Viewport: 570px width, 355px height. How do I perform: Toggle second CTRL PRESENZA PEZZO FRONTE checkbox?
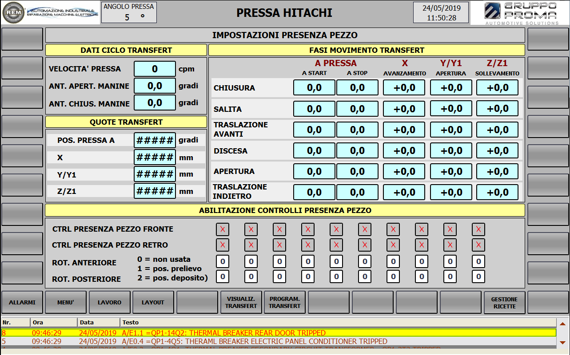coord(251,229)
